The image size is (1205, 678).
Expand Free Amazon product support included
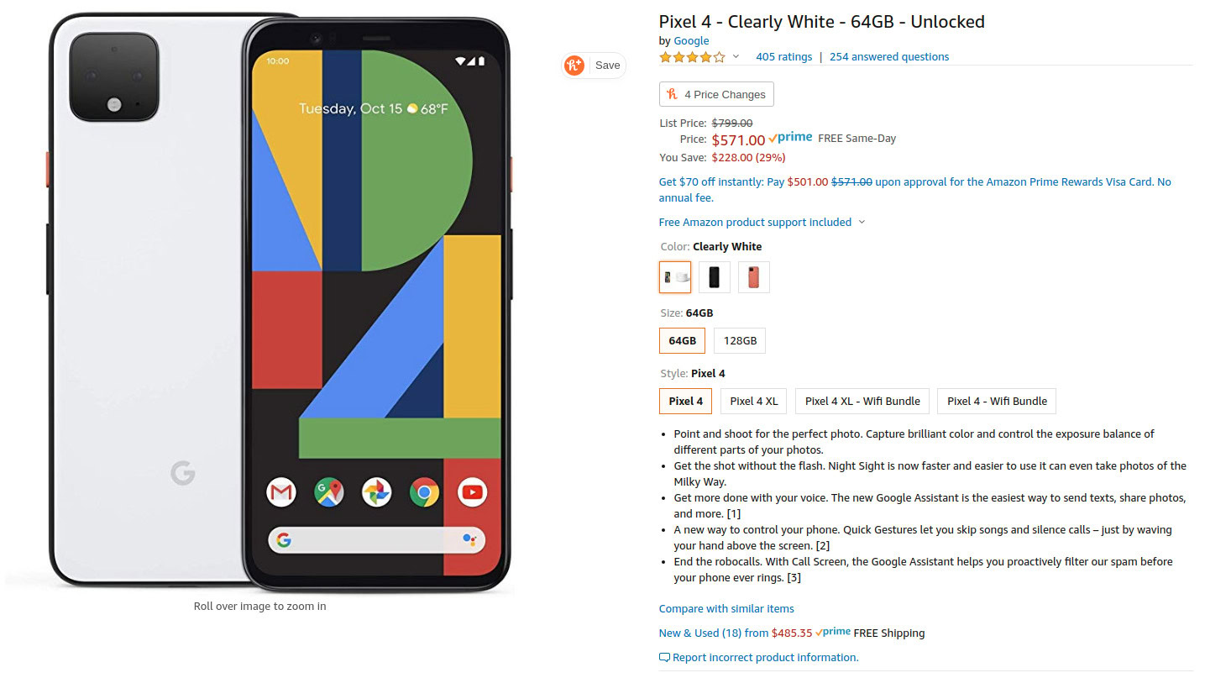click(x=762, y=222)
